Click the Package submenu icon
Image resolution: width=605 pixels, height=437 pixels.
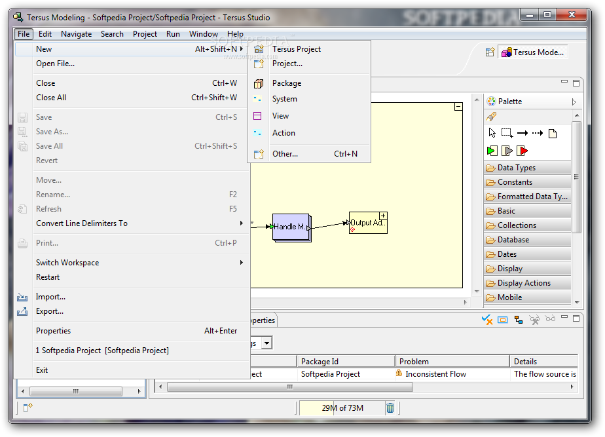[259, 83]
